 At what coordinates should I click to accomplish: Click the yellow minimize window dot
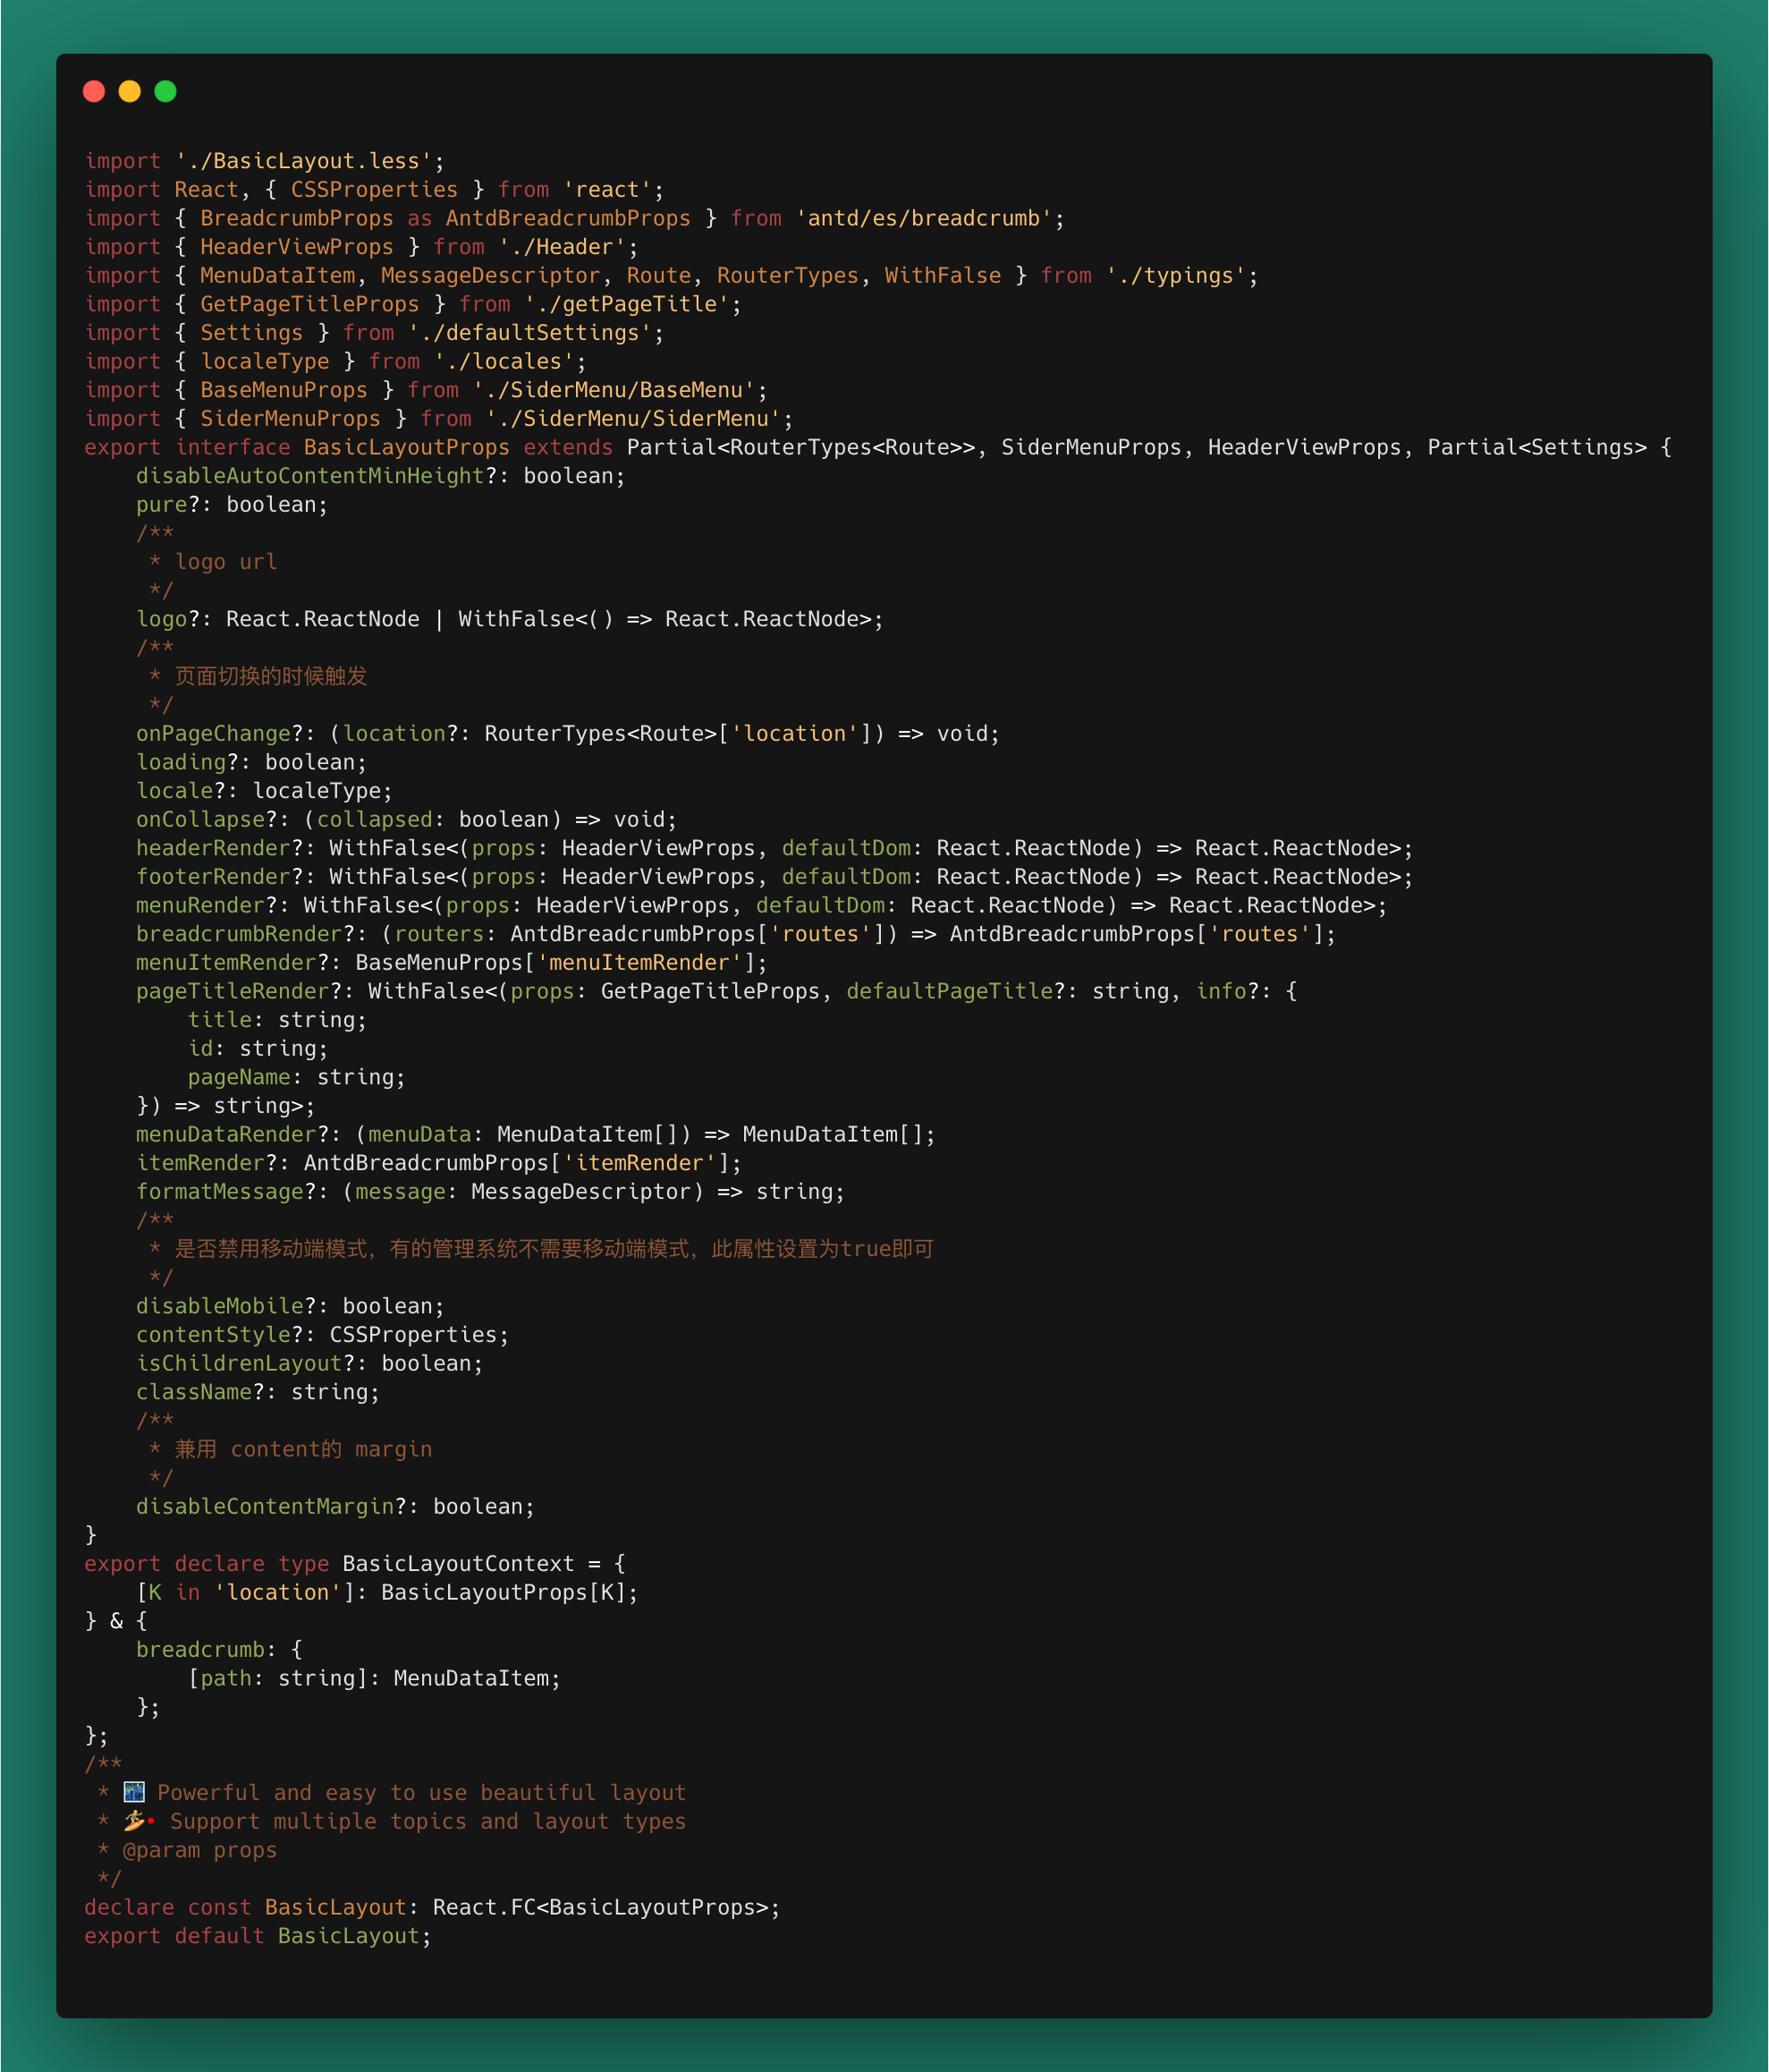coord(130,92)
